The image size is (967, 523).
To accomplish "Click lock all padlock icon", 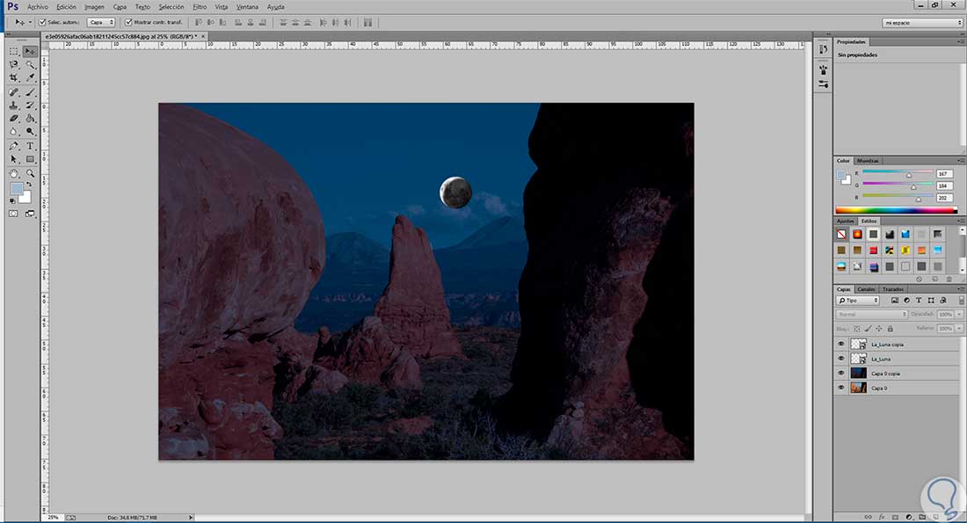I will tap(890, 329).
